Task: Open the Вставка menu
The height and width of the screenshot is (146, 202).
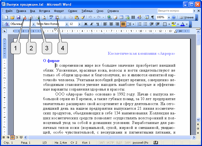Action: 44,11
